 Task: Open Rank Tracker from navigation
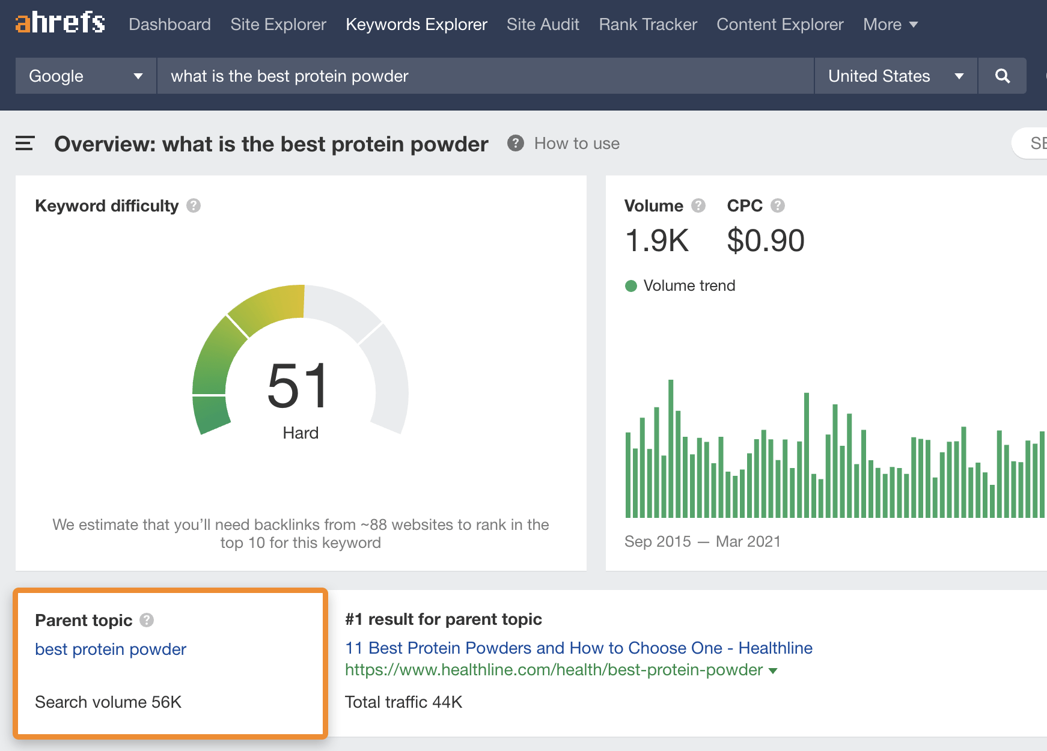(x=648, y=25)
